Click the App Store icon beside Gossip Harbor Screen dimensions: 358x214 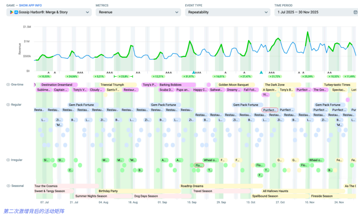(x=16, y=12)
